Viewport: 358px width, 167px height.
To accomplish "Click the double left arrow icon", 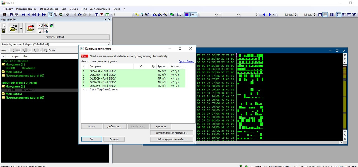I will click(23, 14).
